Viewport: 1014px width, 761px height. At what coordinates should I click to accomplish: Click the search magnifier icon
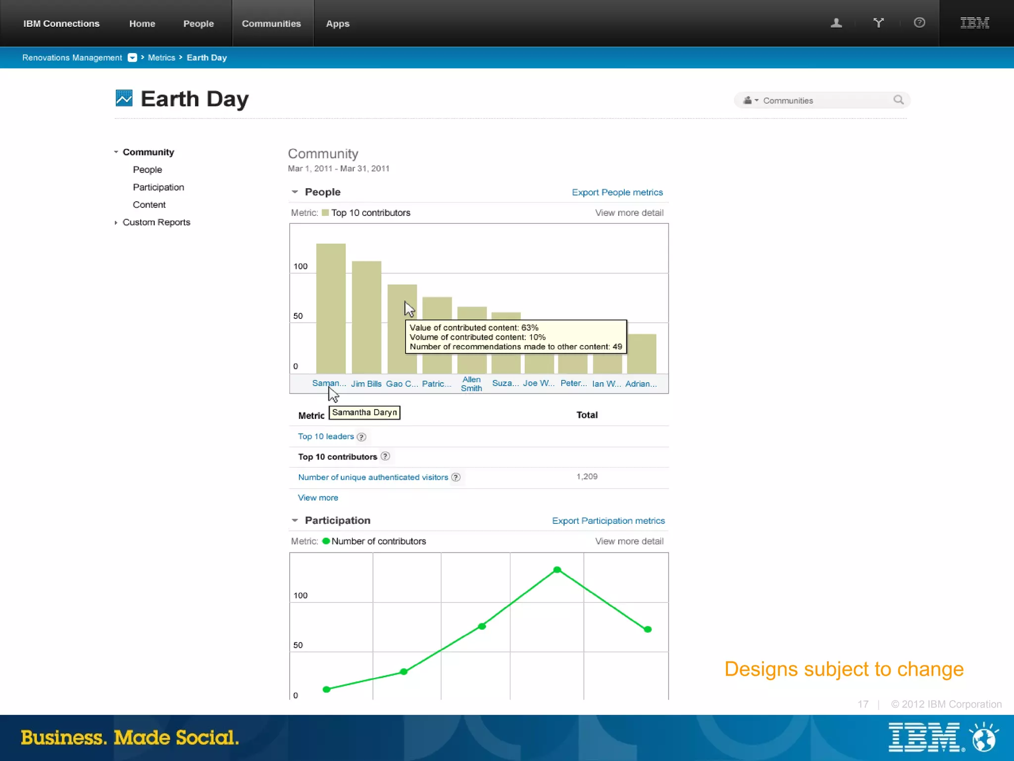click(898, 100)
